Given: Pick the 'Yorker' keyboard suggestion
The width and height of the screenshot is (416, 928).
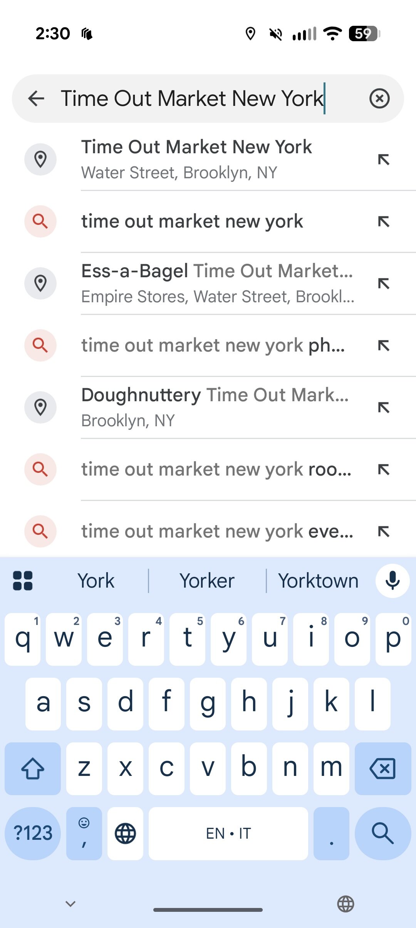Looking at the screenshot, I should [x=207, y=581].
